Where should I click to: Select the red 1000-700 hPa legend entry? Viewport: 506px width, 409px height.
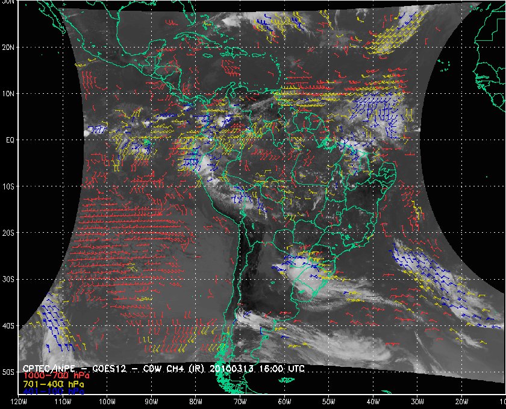[x=56, y=376]
